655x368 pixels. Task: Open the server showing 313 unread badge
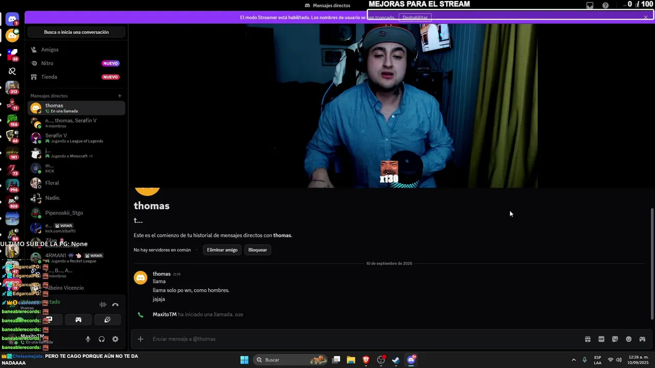(12, 87)
